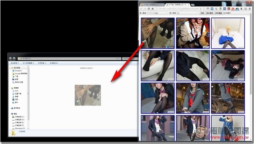Open the Chrome hamburger menu
Viewport: 254px width, 144px height.
[250, 9]
